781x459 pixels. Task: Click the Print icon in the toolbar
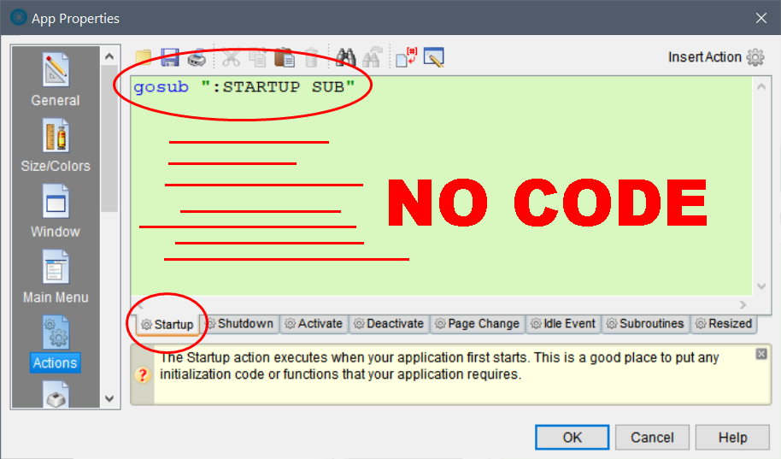coord(197,58)
